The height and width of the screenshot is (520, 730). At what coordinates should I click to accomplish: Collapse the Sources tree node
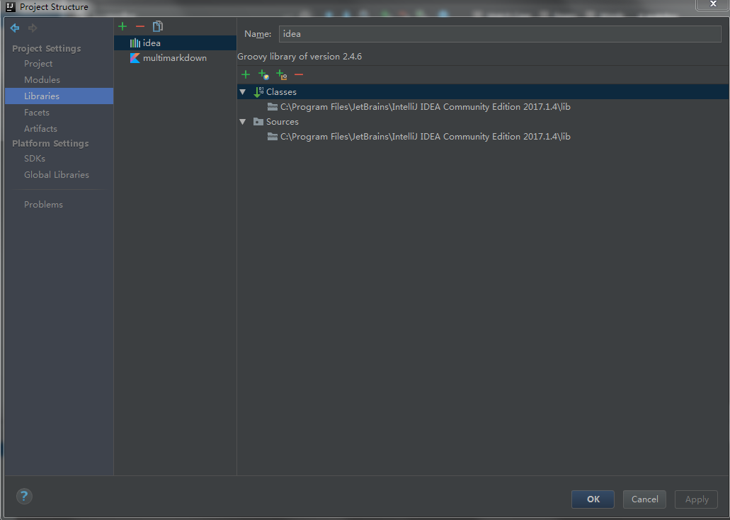click(x=243, y=122)
